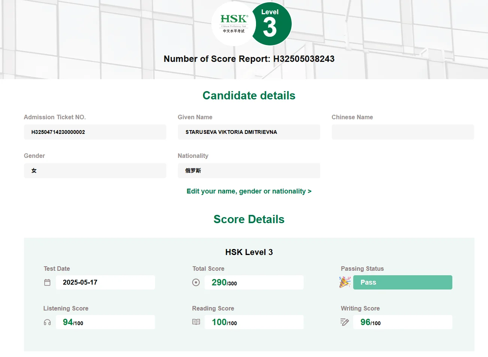Click the Given Name label
This screenshot has height=357, width=488.
tap(195, 117)
